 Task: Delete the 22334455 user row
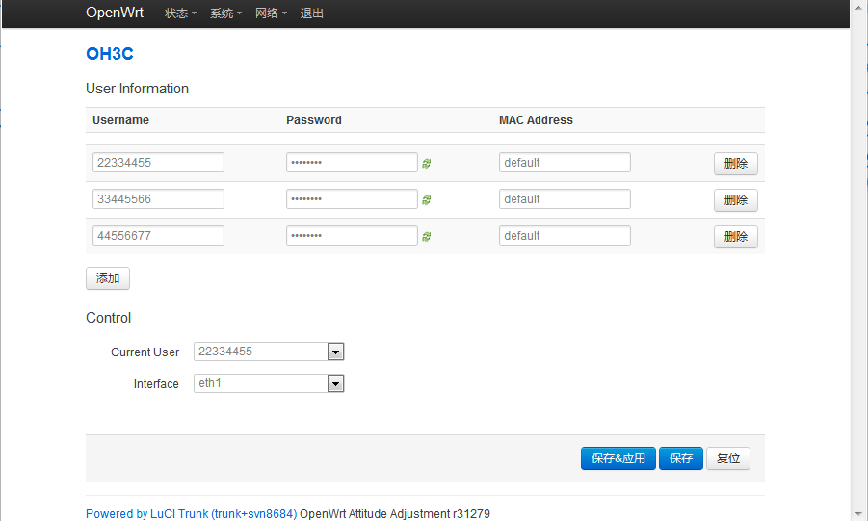point(736,164)
